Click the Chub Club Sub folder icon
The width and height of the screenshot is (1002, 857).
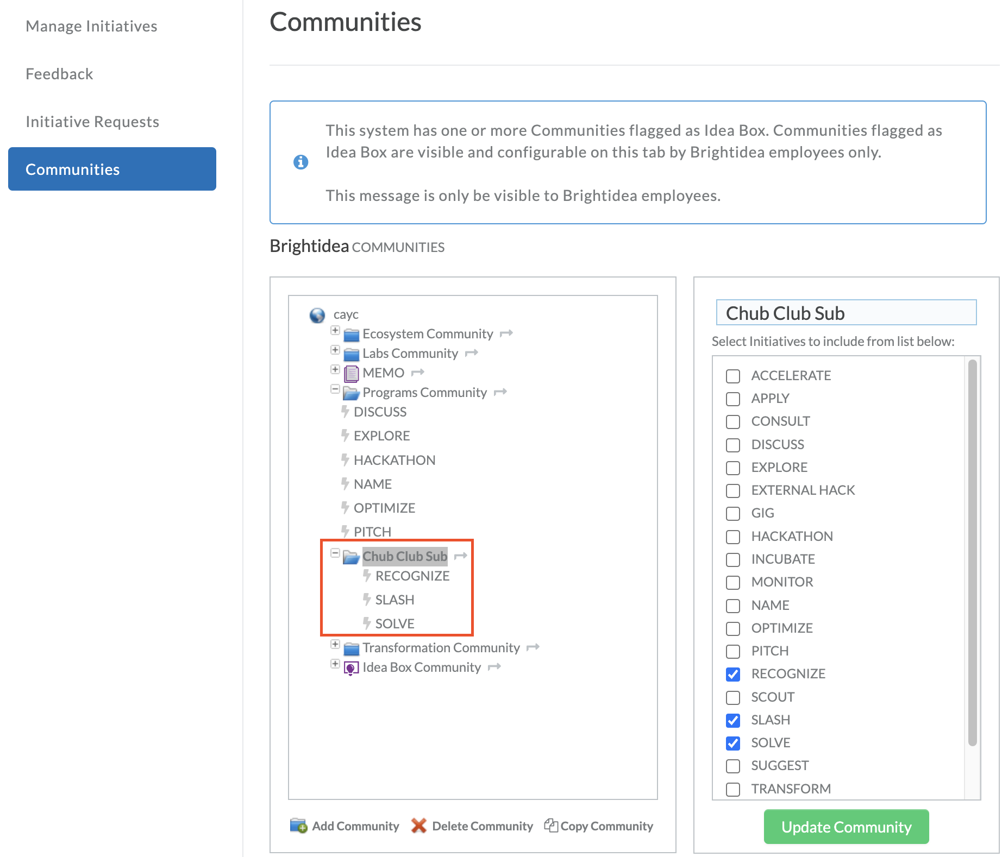[x=352, y=557]
